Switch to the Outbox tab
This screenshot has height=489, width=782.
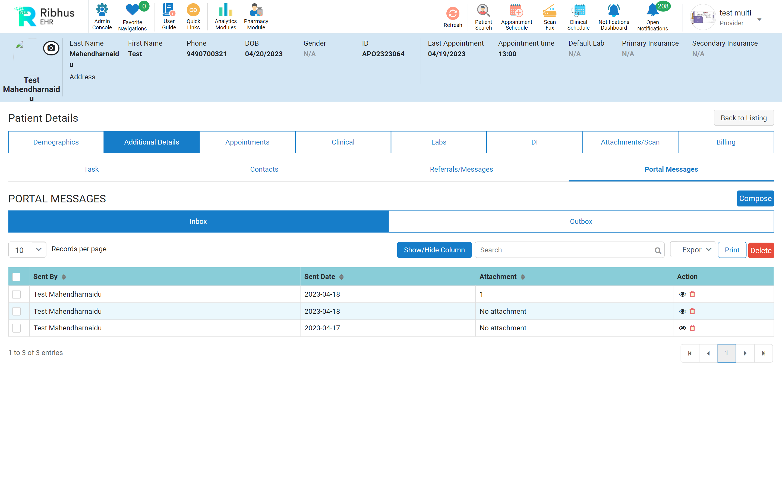(581, 221)
